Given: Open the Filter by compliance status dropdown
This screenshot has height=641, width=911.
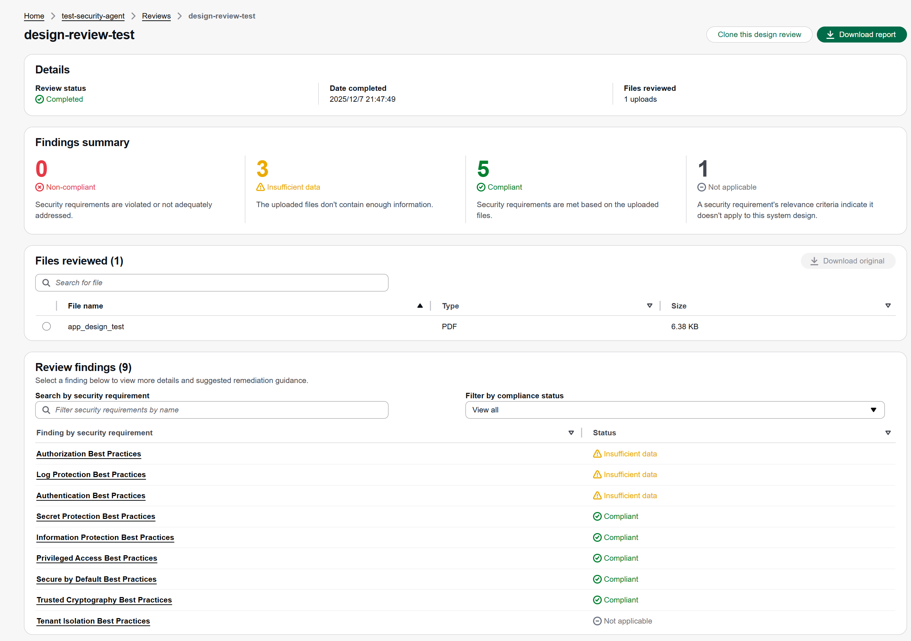Looking at the screenshot, I should (674, 410).
